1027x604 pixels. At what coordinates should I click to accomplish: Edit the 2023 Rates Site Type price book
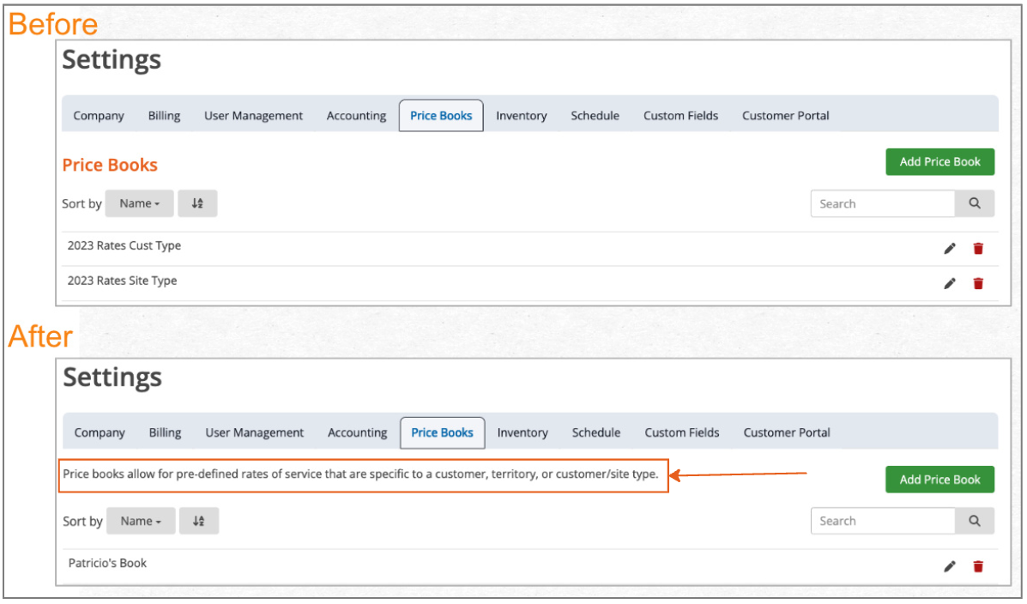[949, 283]
